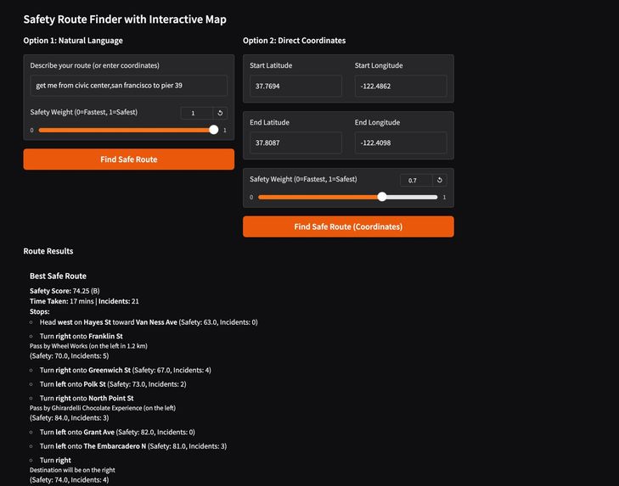This screenshot has height=486, width=619.
Task: Click Option 1 safety weight slider handle
Action: [214, 130]
